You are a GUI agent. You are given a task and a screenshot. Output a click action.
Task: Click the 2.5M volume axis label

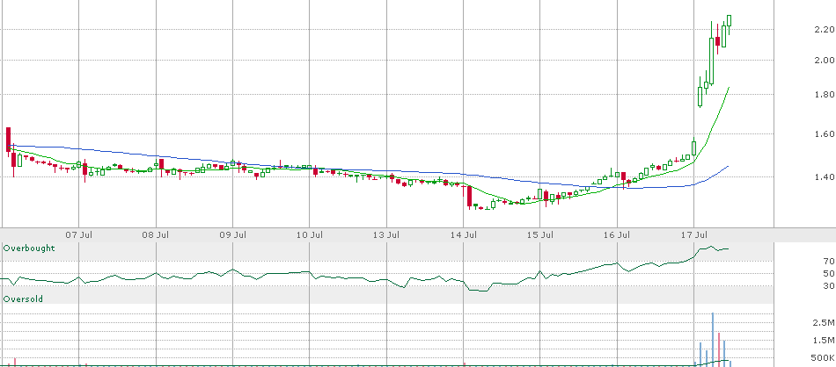pyautogui.click(x=825, y=323)
